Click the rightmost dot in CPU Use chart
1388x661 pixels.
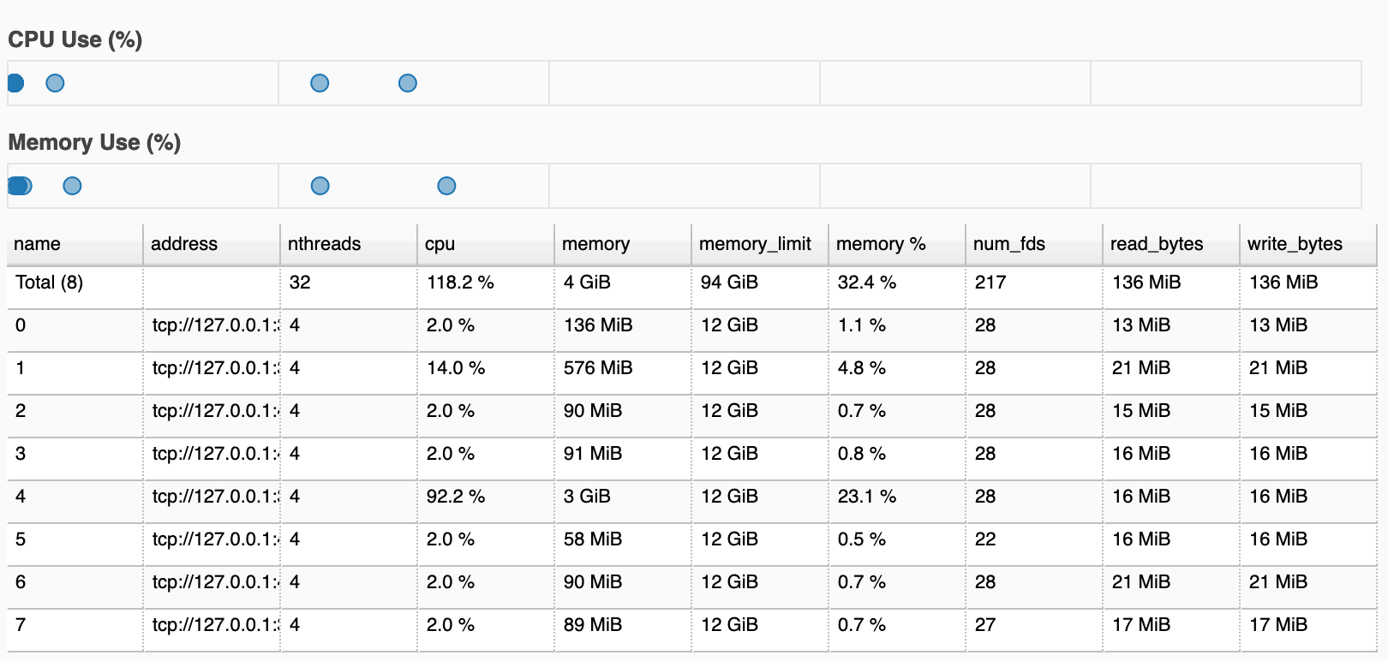408,83
